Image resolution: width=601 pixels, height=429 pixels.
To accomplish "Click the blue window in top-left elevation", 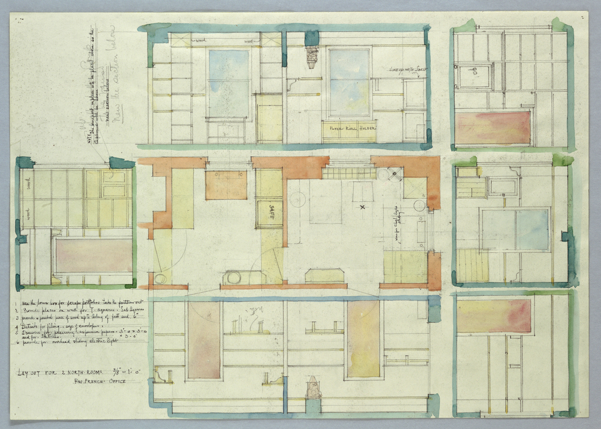I will [229, 83].
